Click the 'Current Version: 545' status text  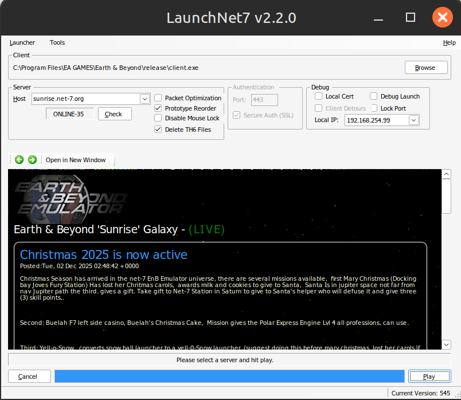tap(420, 393)
